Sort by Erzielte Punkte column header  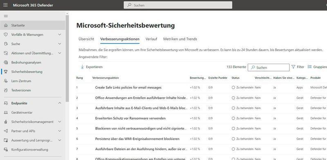pos(218,78)
